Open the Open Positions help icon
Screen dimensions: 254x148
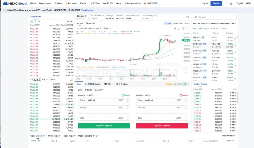pyautogui.click(x=97, y=136)
